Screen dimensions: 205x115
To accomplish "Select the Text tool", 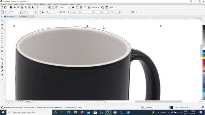I will [2, 51].
